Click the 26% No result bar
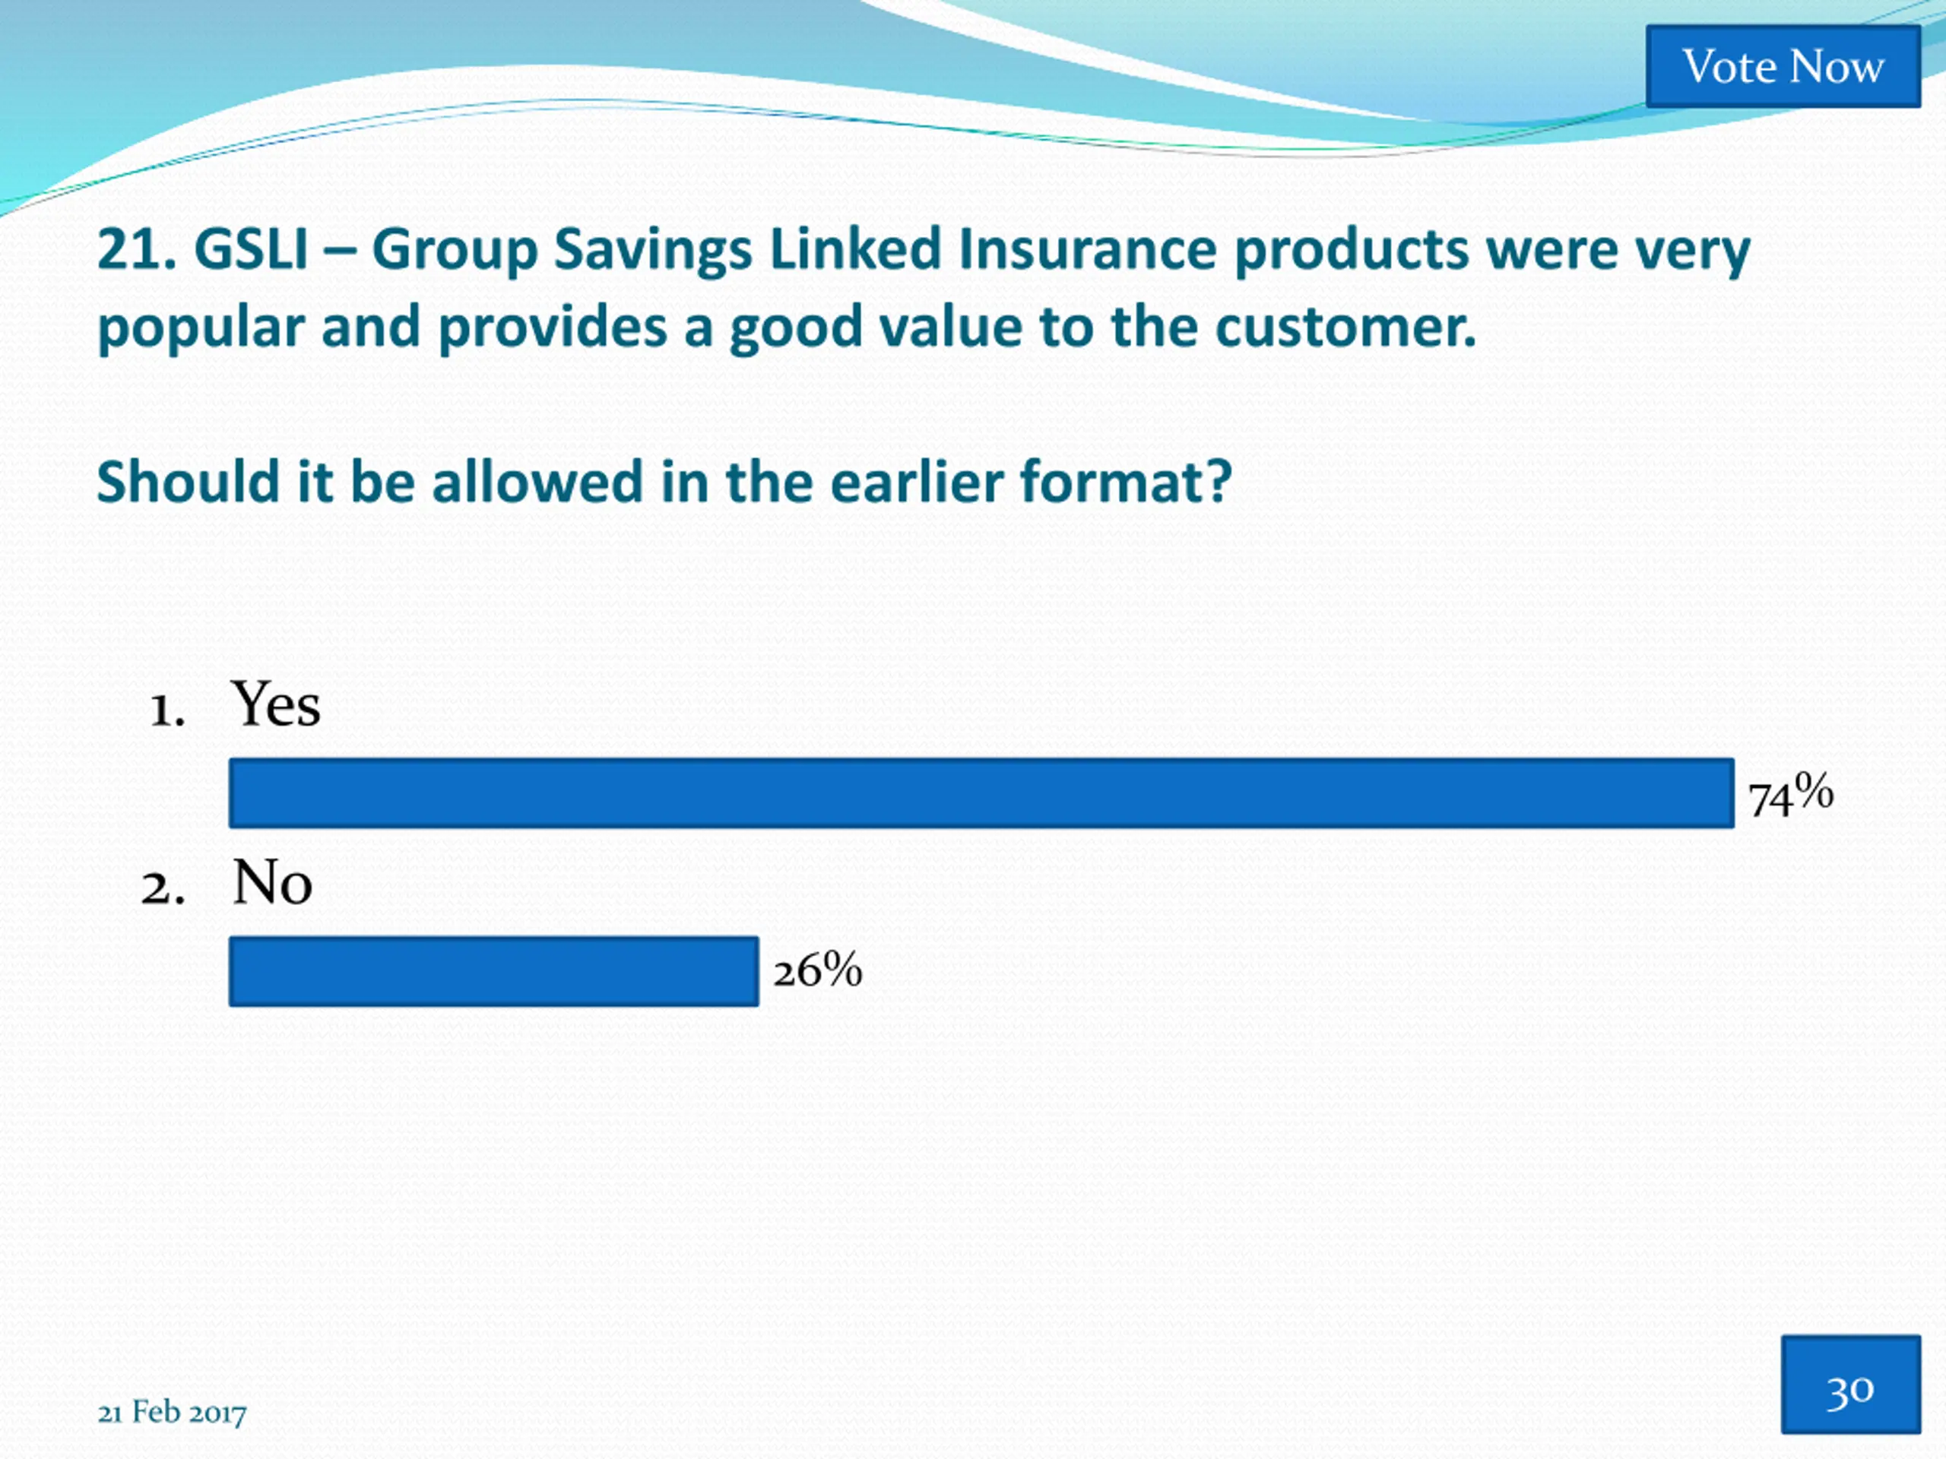The image size is (1946, 1459). pyautogui.click(x=493, y=971)
